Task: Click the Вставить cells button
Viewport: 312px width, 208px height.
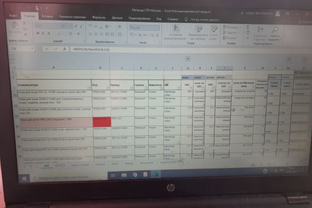Action: click(x=231, y=27)
